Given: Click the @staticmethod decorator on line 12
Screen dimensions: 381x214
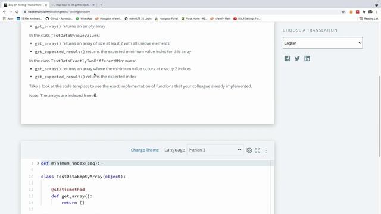Looking at the screenshot, I should 68,190.
